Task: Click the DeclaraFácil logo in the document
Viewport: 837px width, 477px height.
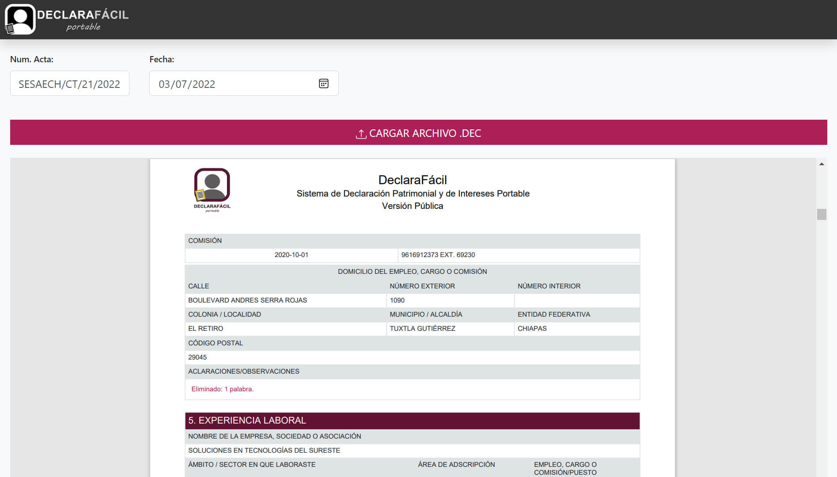Action: pos(212,190)
